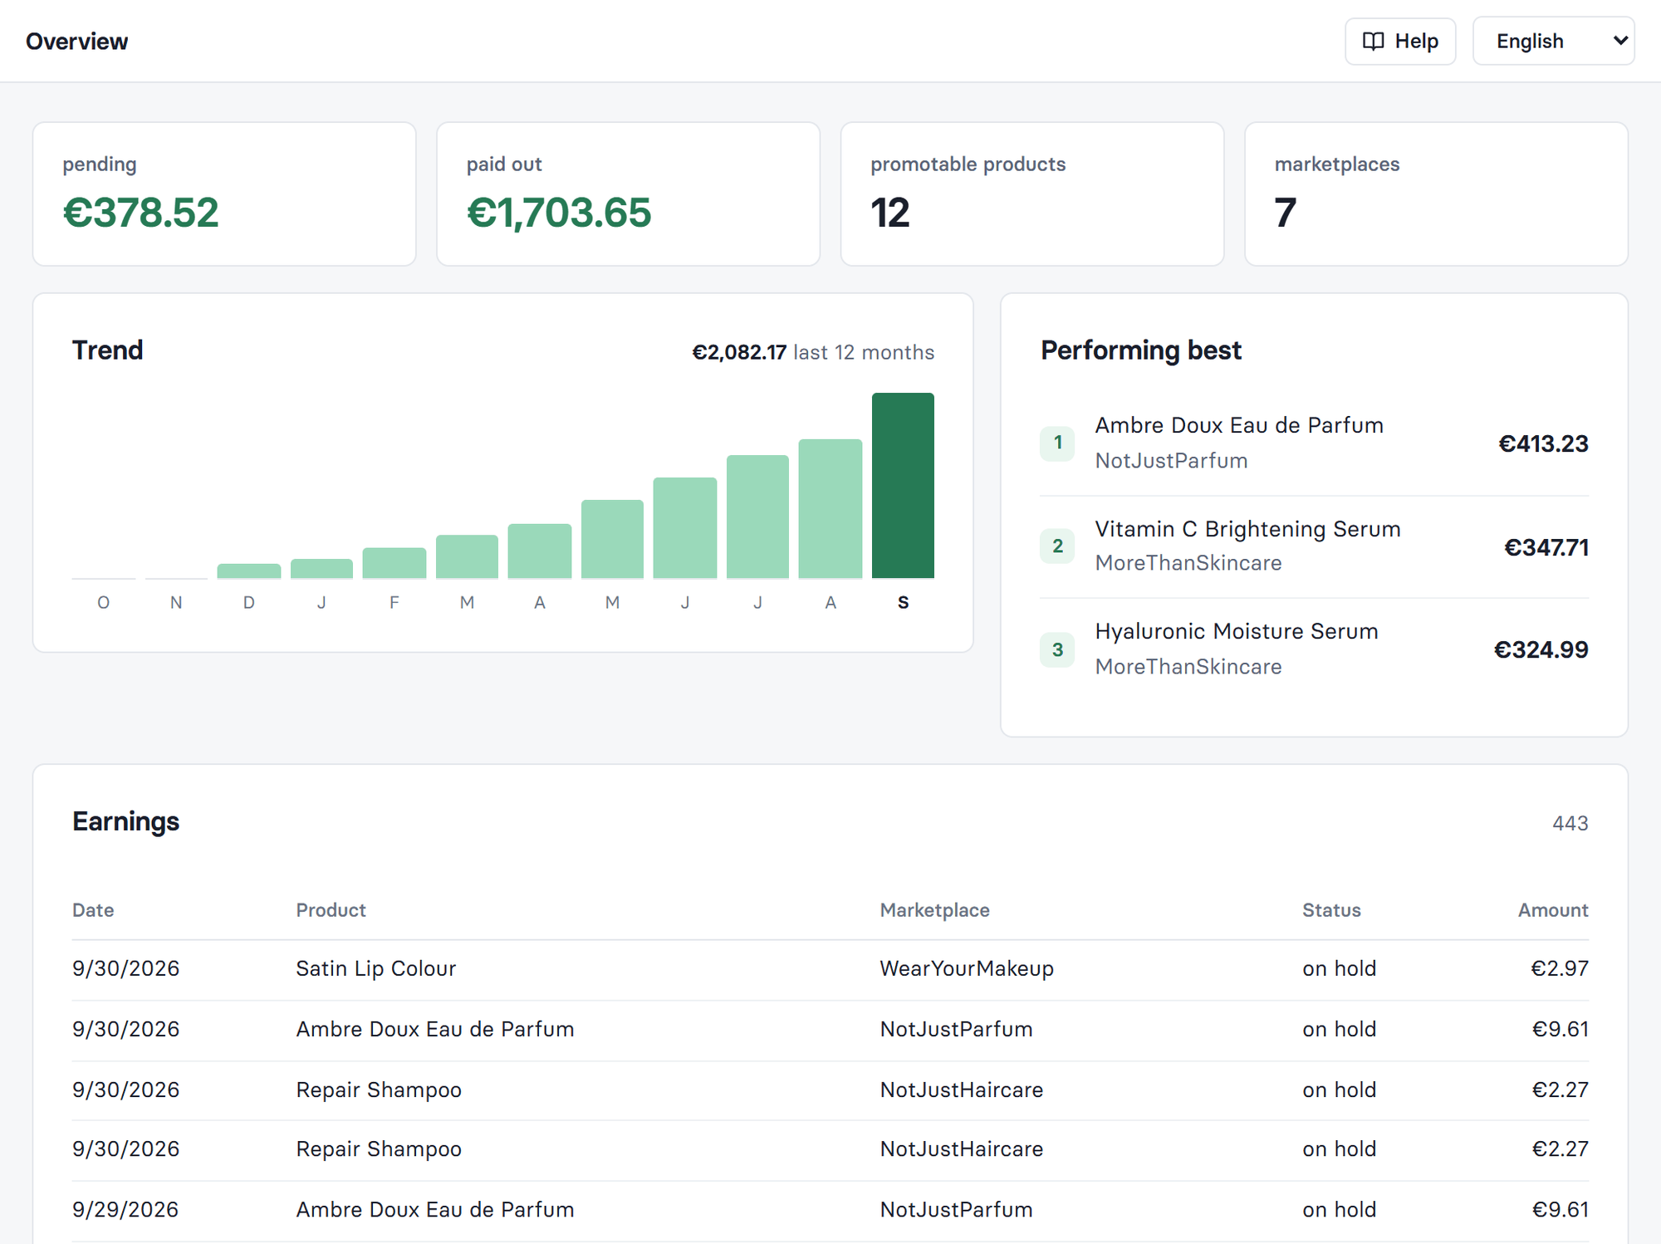
Task: Select the marketplaces 7 card
Action: 1436,194
